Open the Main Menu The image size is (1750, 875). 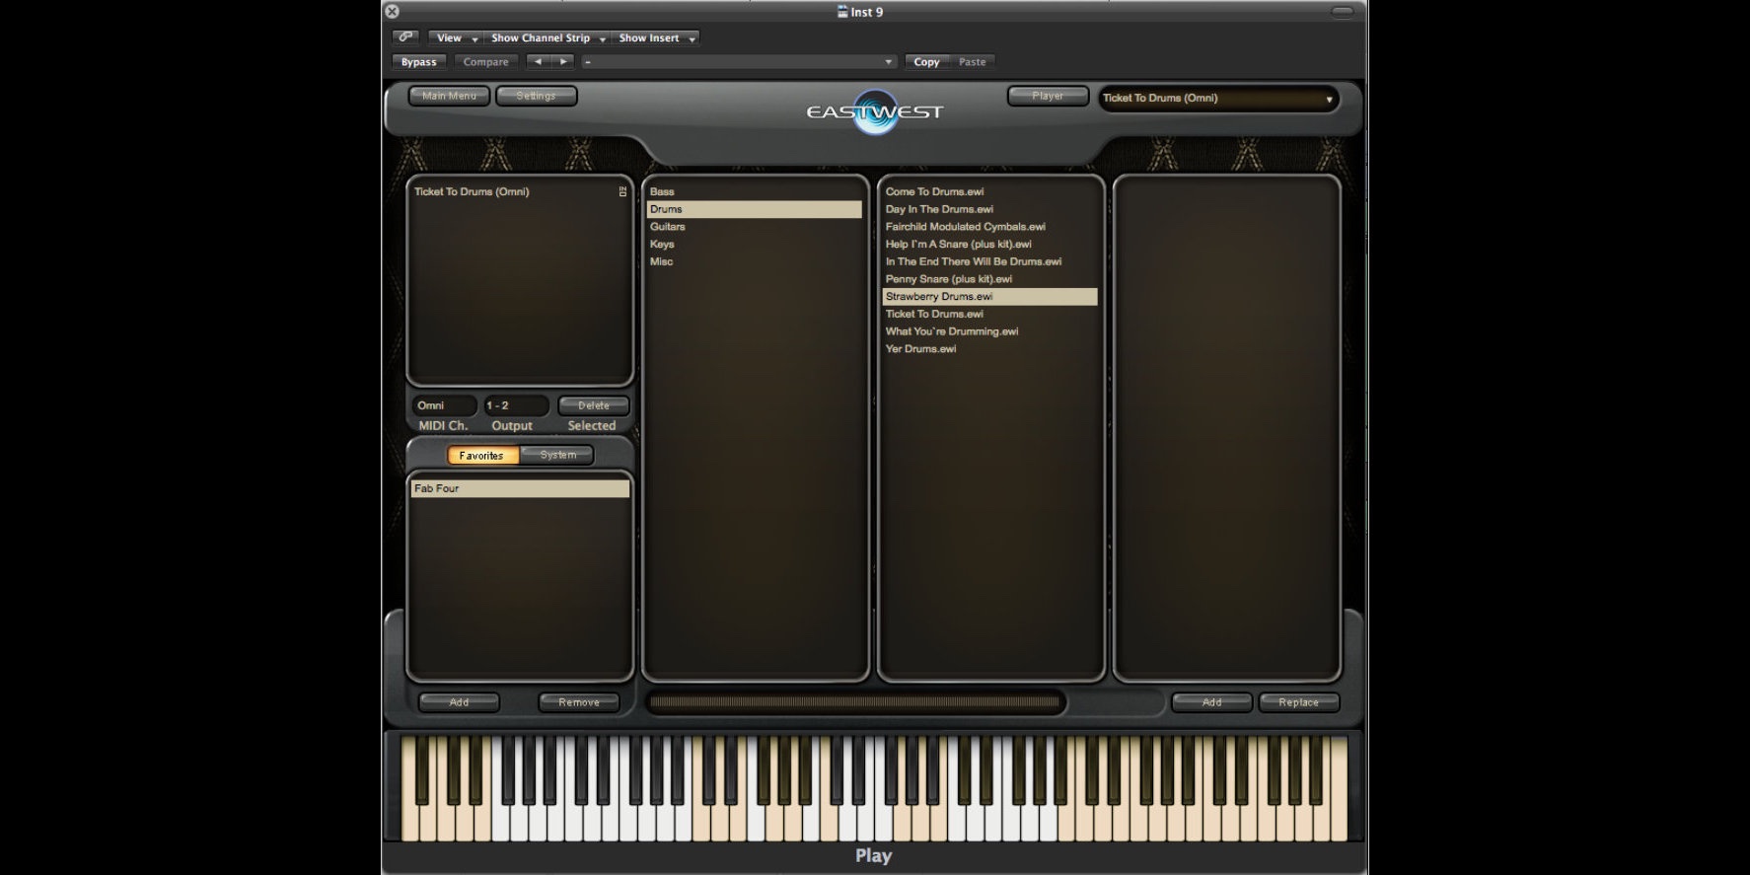pyautogui.click(x=449, y=96)
